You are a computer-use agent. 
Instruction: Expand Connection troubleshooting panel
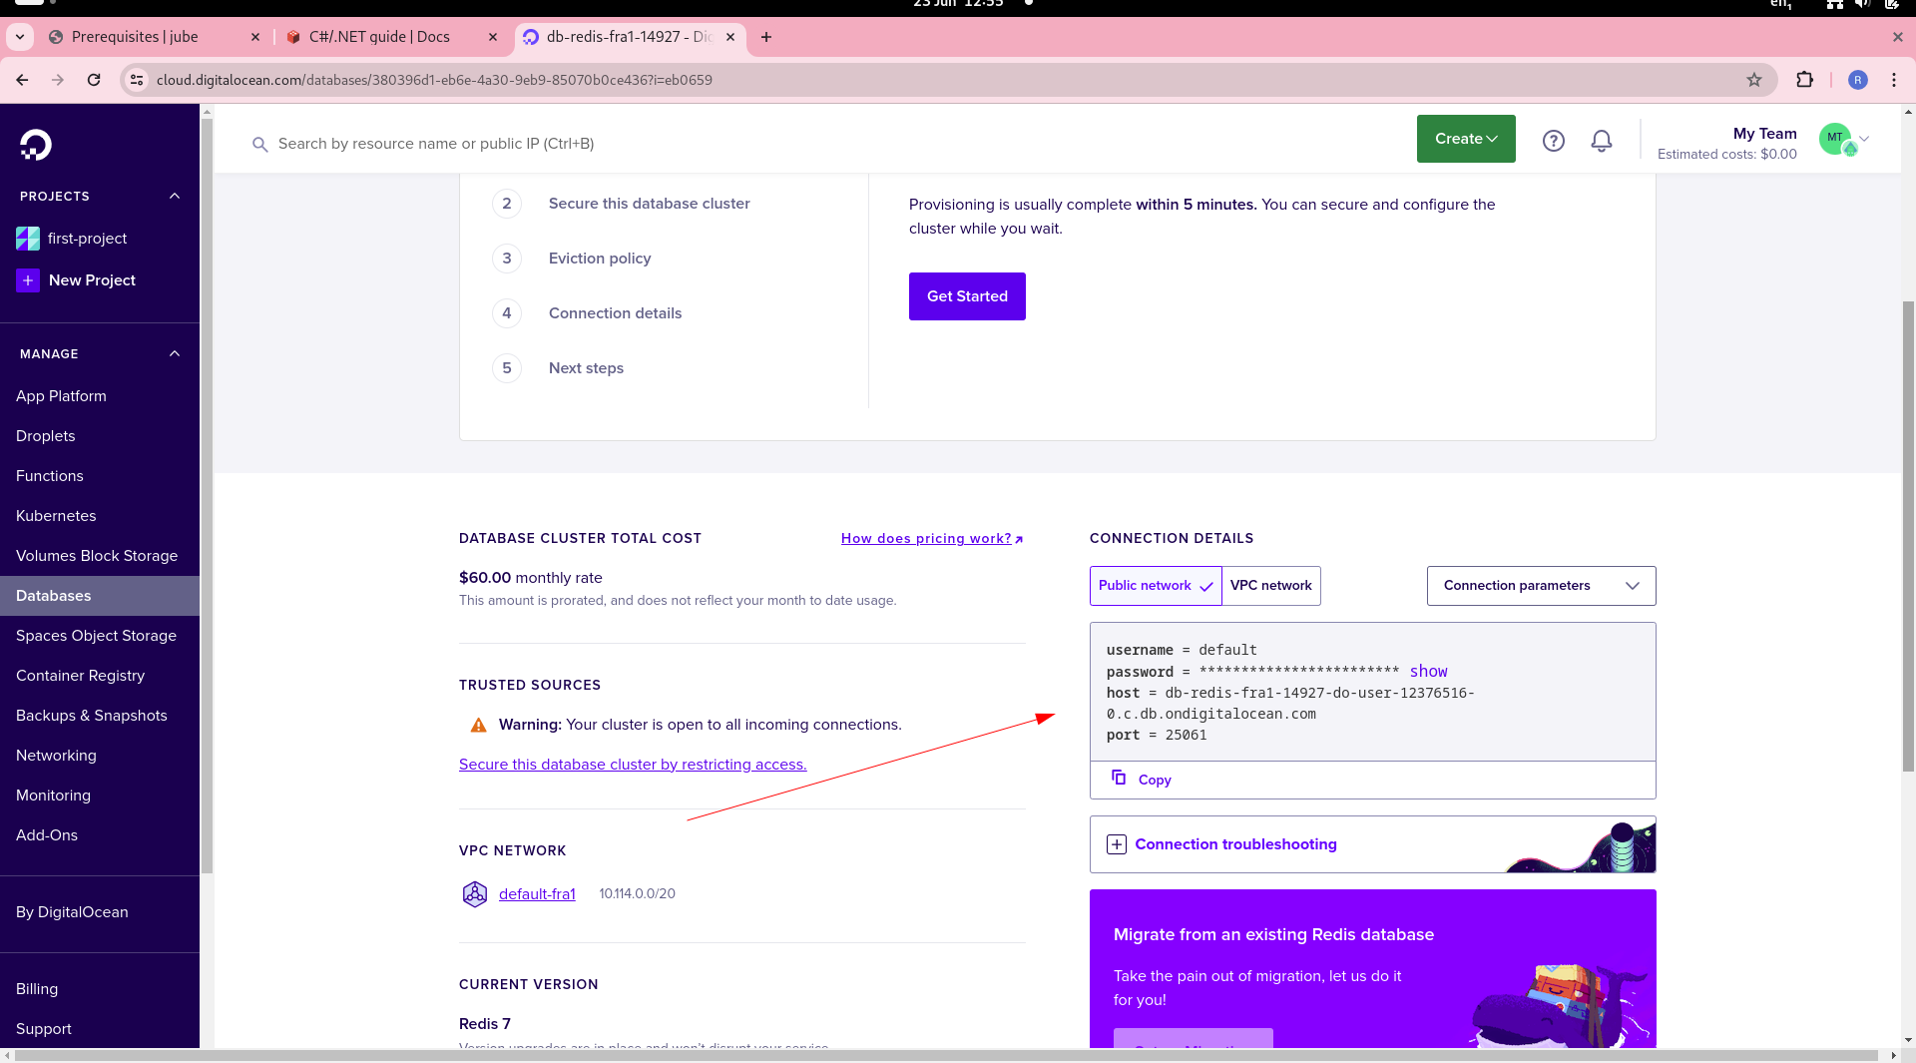[x=1372, y=844]
